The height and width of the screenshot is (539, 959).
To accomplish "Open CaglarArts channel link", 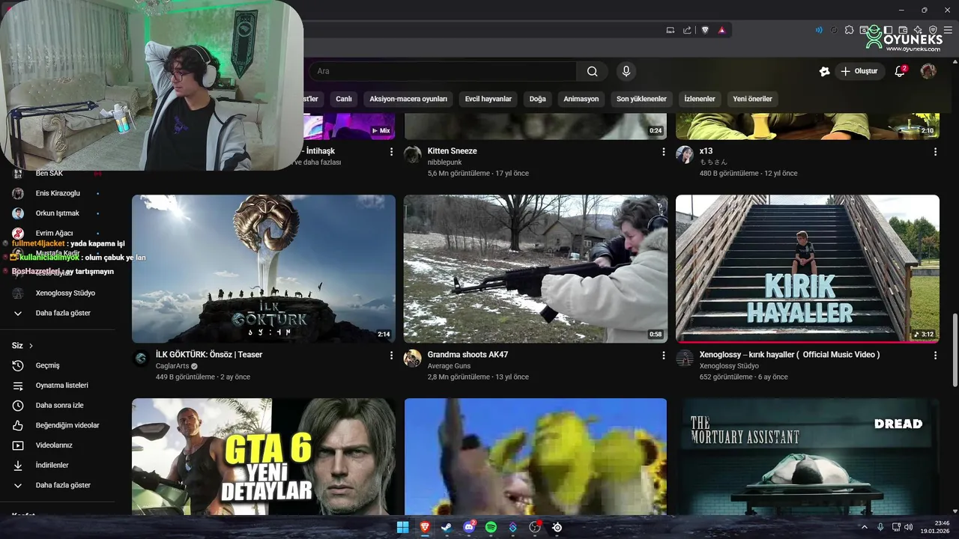I will pos(172,366).
